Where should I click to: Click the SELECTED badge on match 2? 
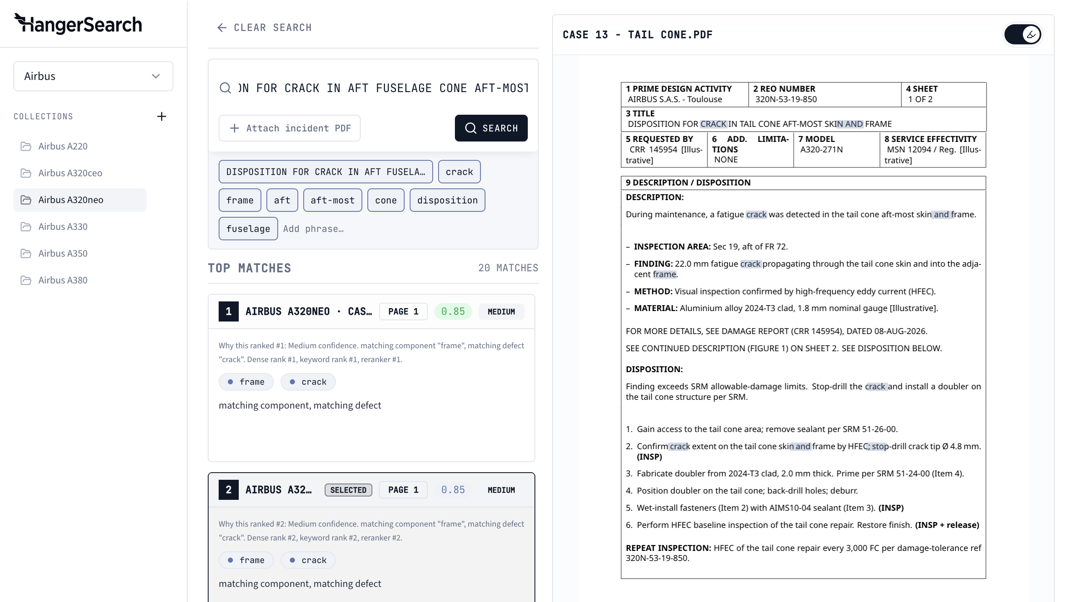(348, 490)
